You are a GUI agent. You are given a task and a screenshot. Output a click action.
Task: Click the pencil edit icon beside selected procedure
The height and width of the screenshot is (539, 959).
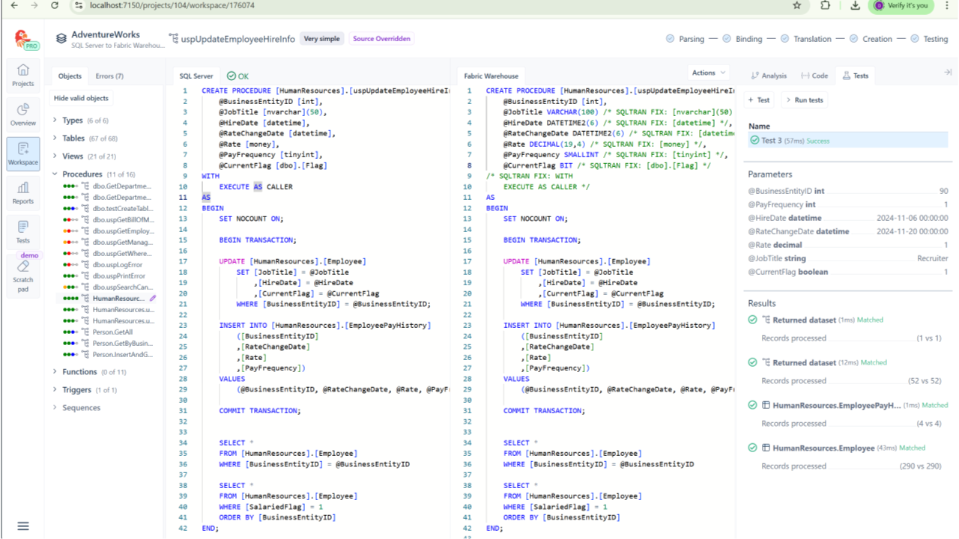153,299
